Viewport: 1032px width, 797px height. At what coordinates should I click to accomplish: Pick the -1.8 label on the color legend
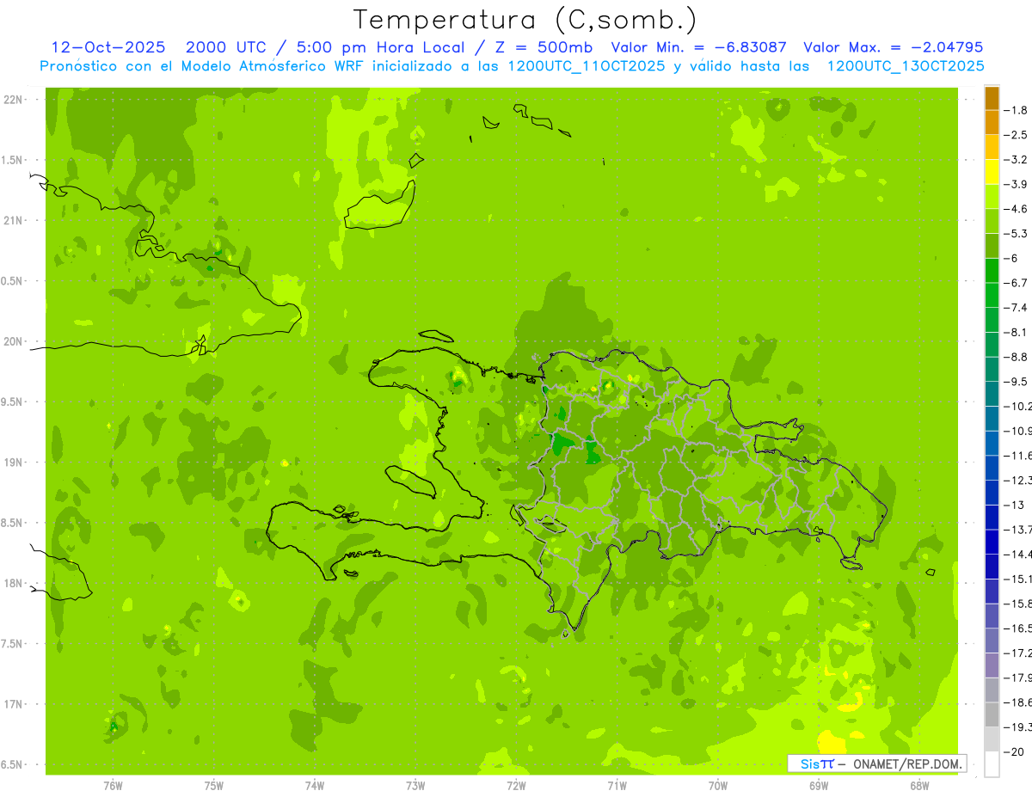(x=1017, y=110)
